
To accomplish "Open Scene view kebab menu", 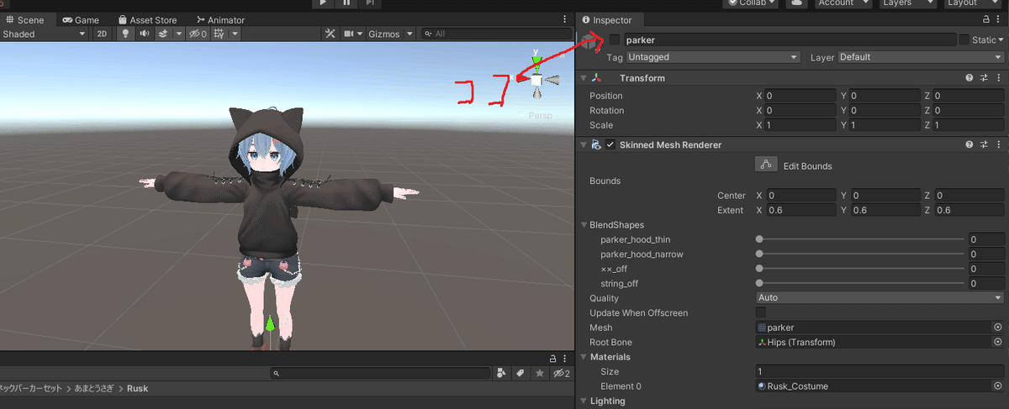I will coord(565,18).
